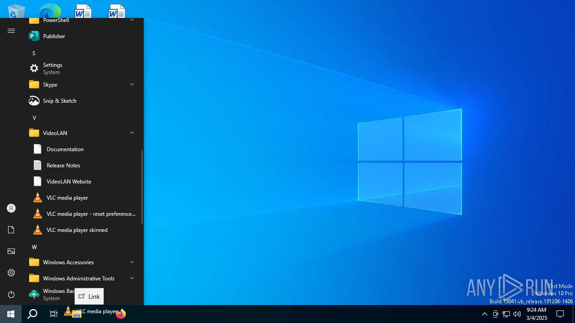Launch Publisher from the app list

[x=83, y=36]
